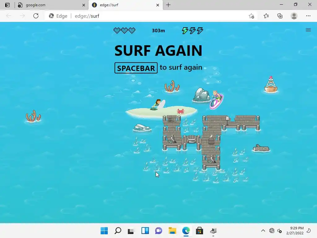Open Task View on taskbar
The height and width of the screenshot is (238, 317).
coord(131,231)
